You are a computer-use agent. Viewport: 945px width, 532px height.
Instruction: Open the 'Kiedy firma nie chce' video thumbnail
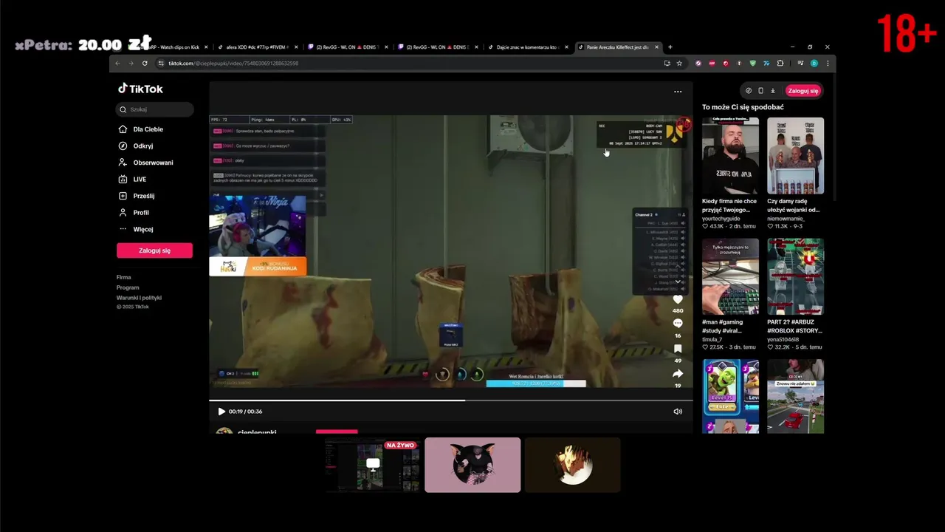(x=730, y=155)
